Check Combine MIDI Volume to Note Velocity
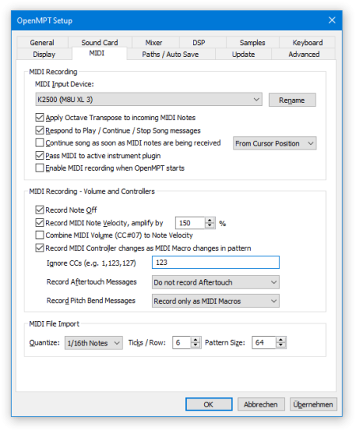This screenshot has height=431, width=356. 40,235
